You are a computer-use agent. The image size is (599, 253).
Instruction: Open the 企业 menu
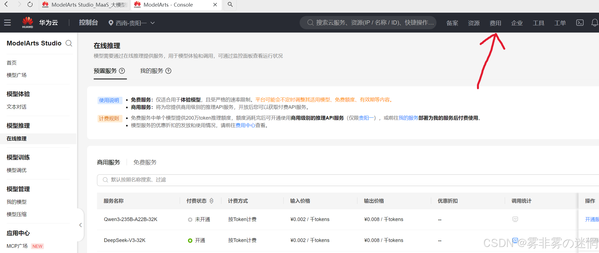[x=517, y=23]
